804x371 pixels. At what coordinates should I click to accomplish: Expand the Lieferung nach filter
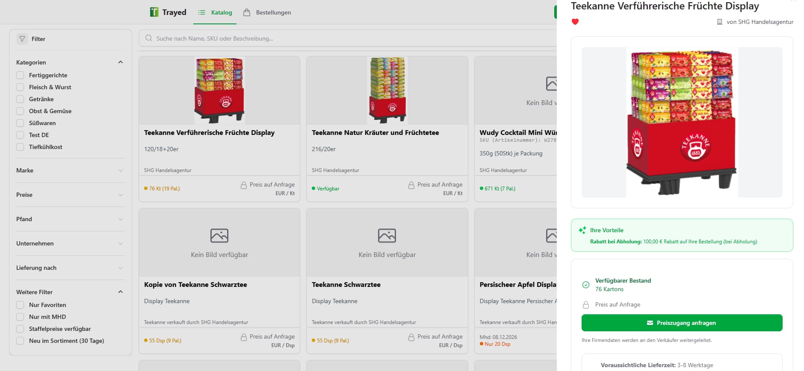(x=71, y=268)
